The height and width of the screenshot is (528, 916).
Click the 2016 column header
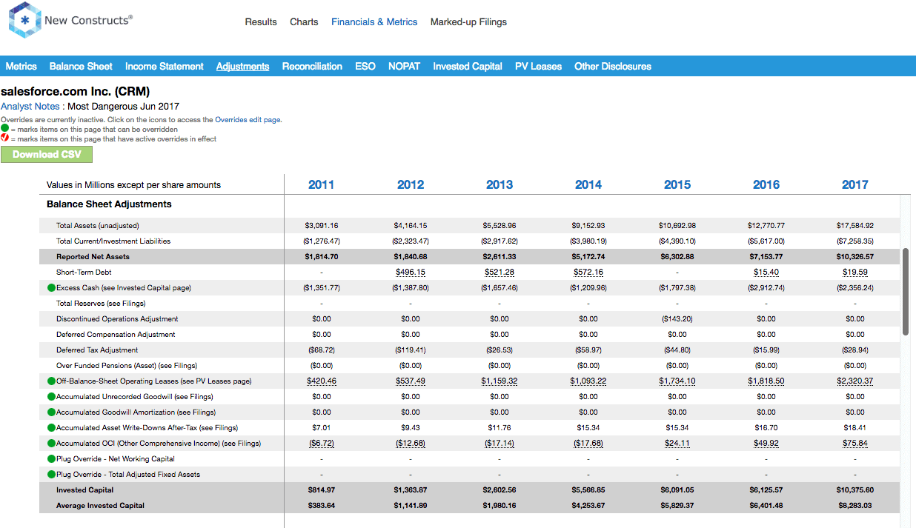[766, 184]
